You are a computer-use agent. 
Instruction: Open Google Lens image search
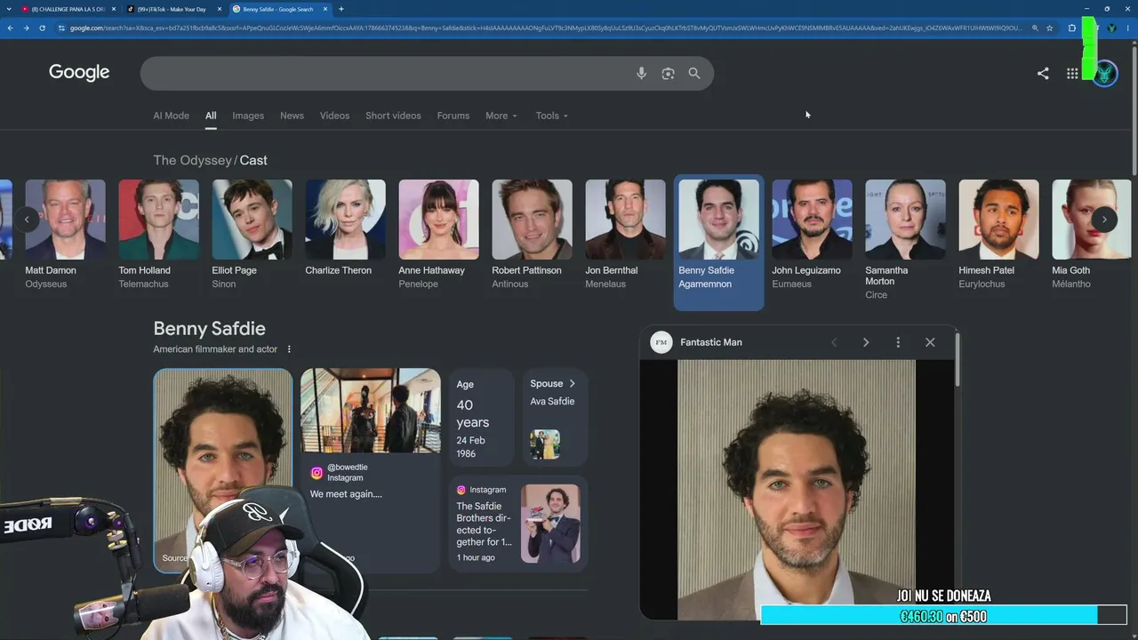(668, 74)
